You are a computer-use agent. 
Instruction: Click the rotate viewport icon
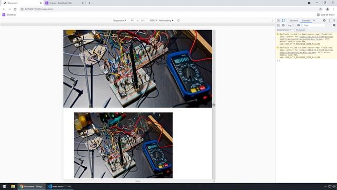179,21
